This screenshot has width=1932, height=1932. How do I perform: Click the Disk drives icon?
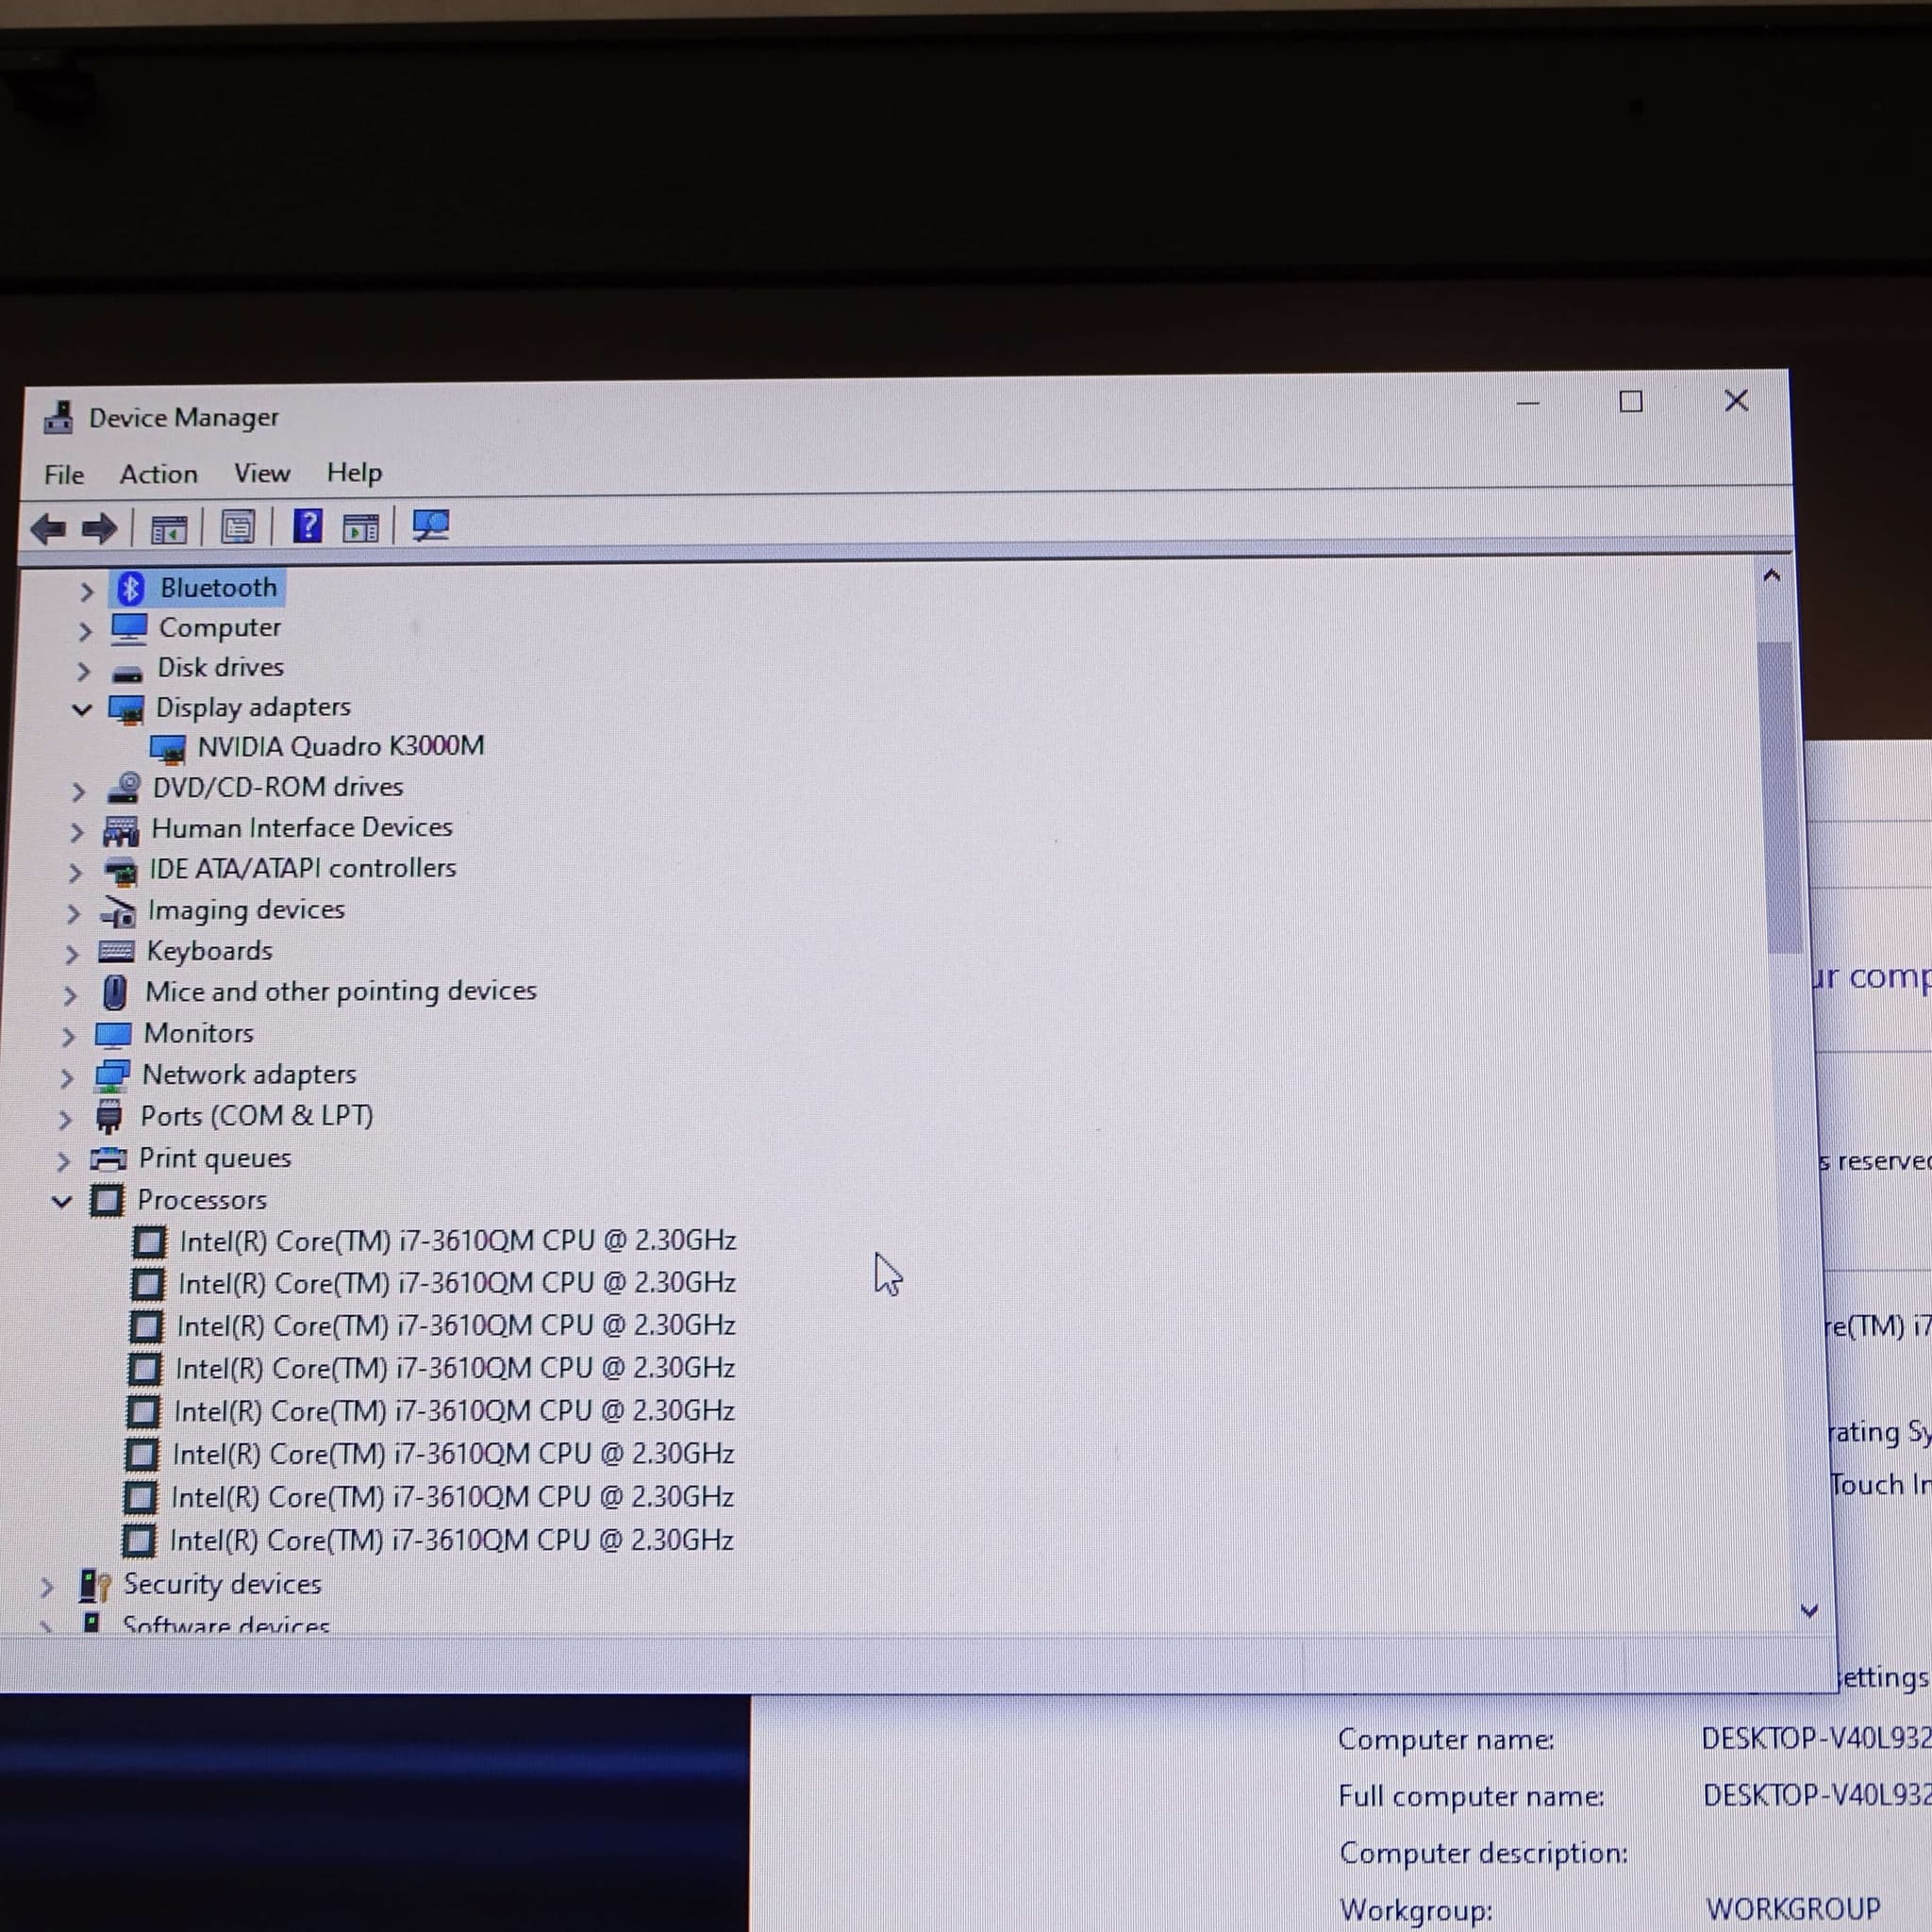pos(127,672)
